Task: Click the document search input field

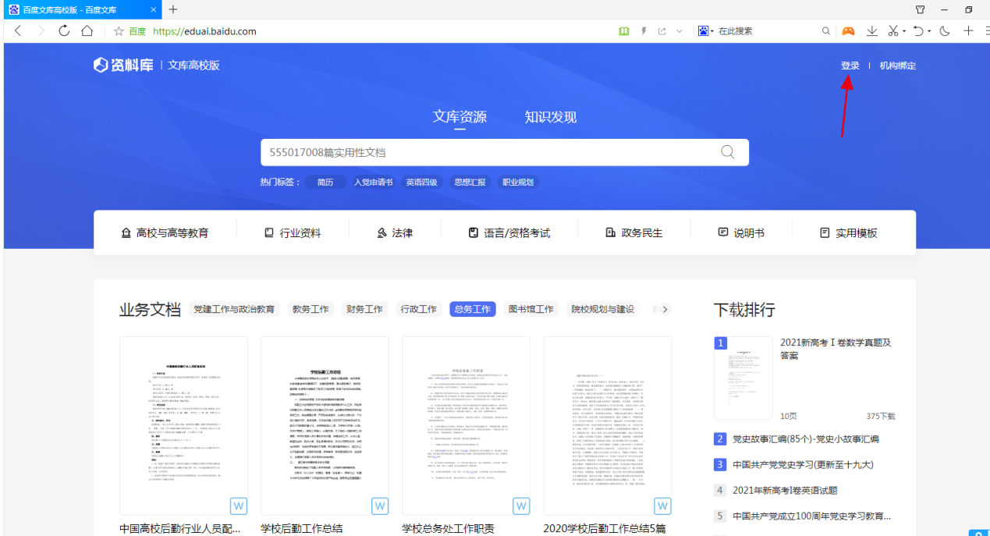Action: pos(484,152)
